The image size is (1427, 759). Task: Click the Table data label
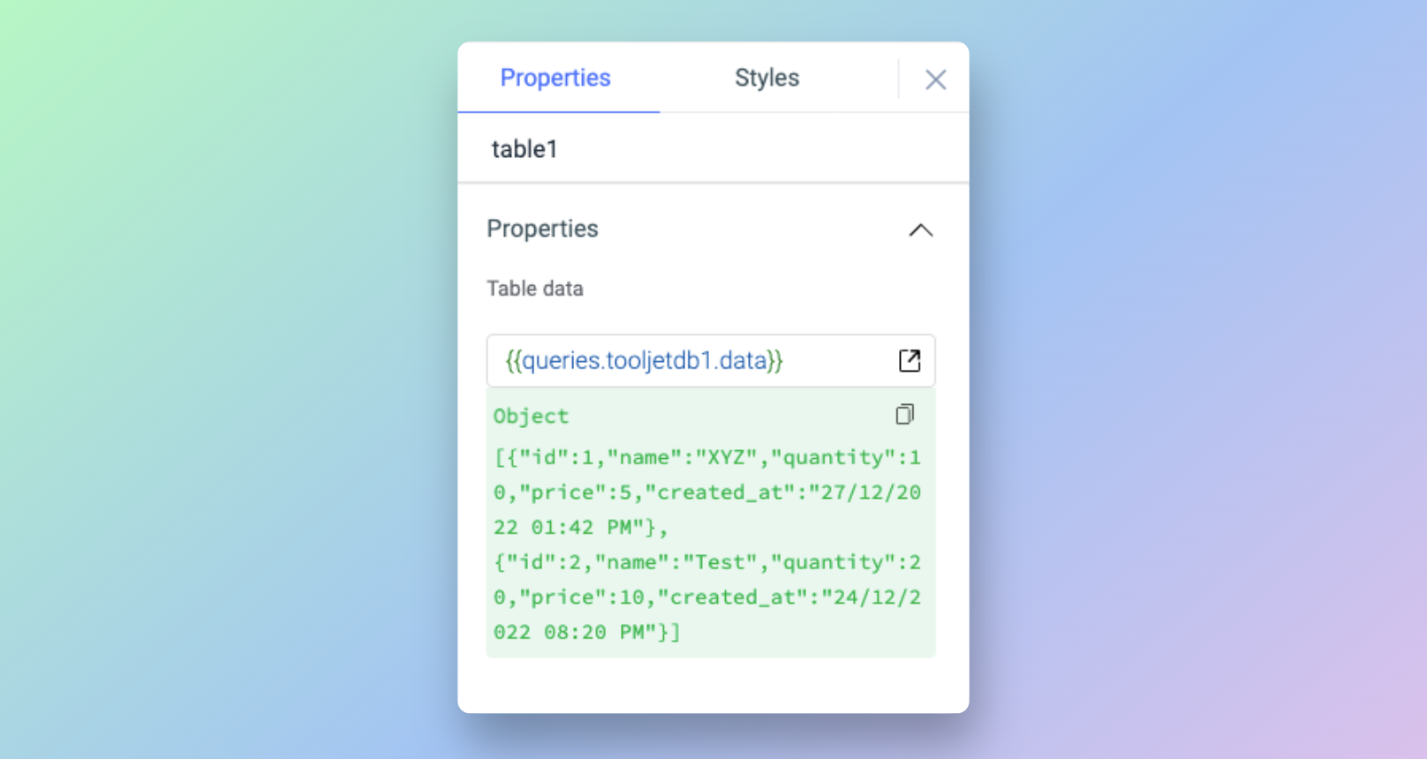534,289
